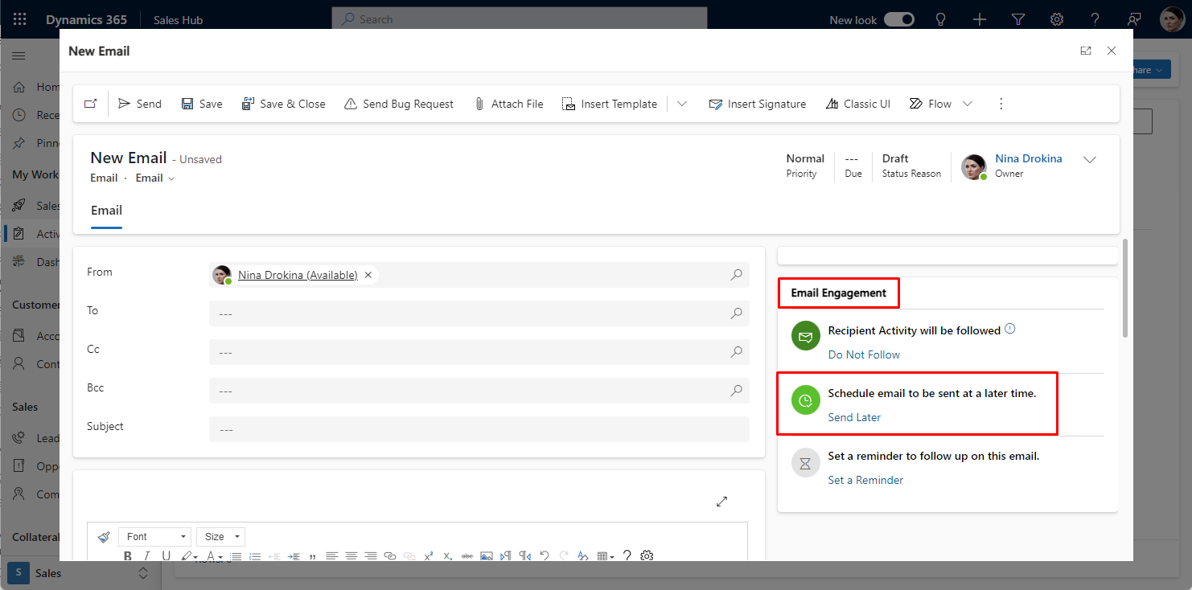Send the email

point(140,104)
